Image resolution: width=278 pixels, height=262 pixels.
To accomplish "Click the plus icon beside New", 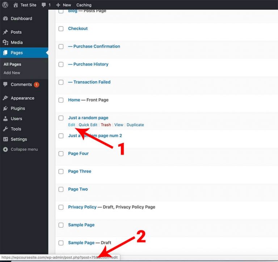I will pyautogui.click(x=58, y=5).
